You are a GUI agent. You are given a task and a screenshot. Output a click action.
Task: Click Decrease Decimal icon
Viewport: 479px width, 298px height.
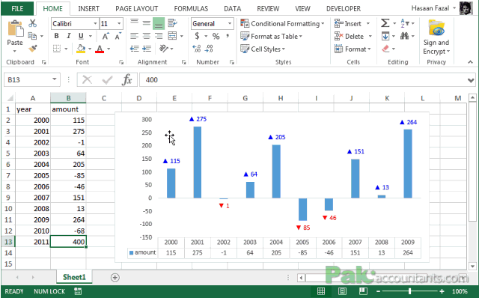tap(210, 49)
